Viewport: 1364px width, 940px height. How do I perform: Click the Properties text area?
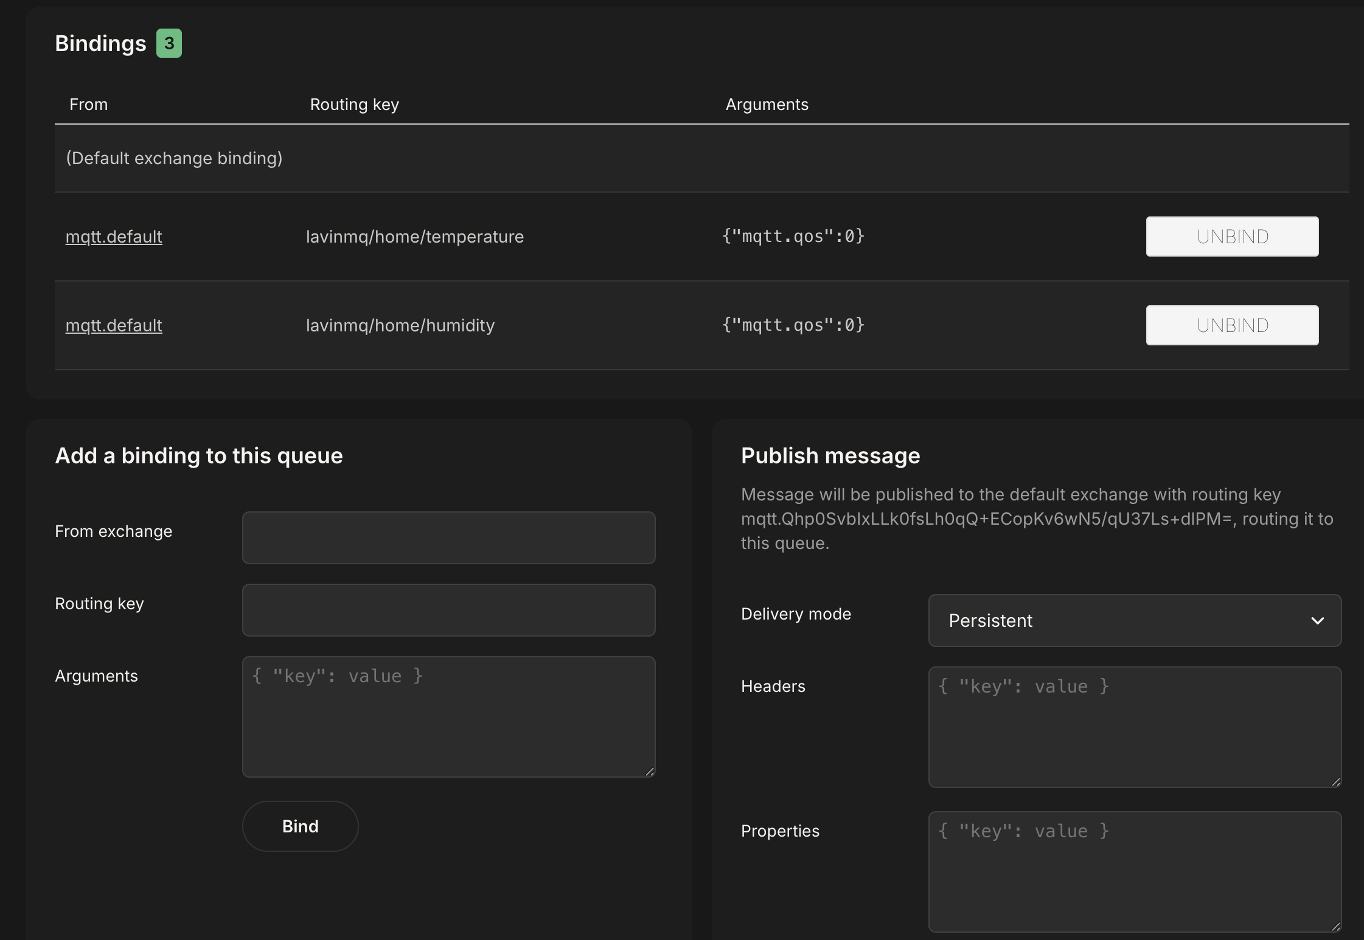(x=1135, y=872)
